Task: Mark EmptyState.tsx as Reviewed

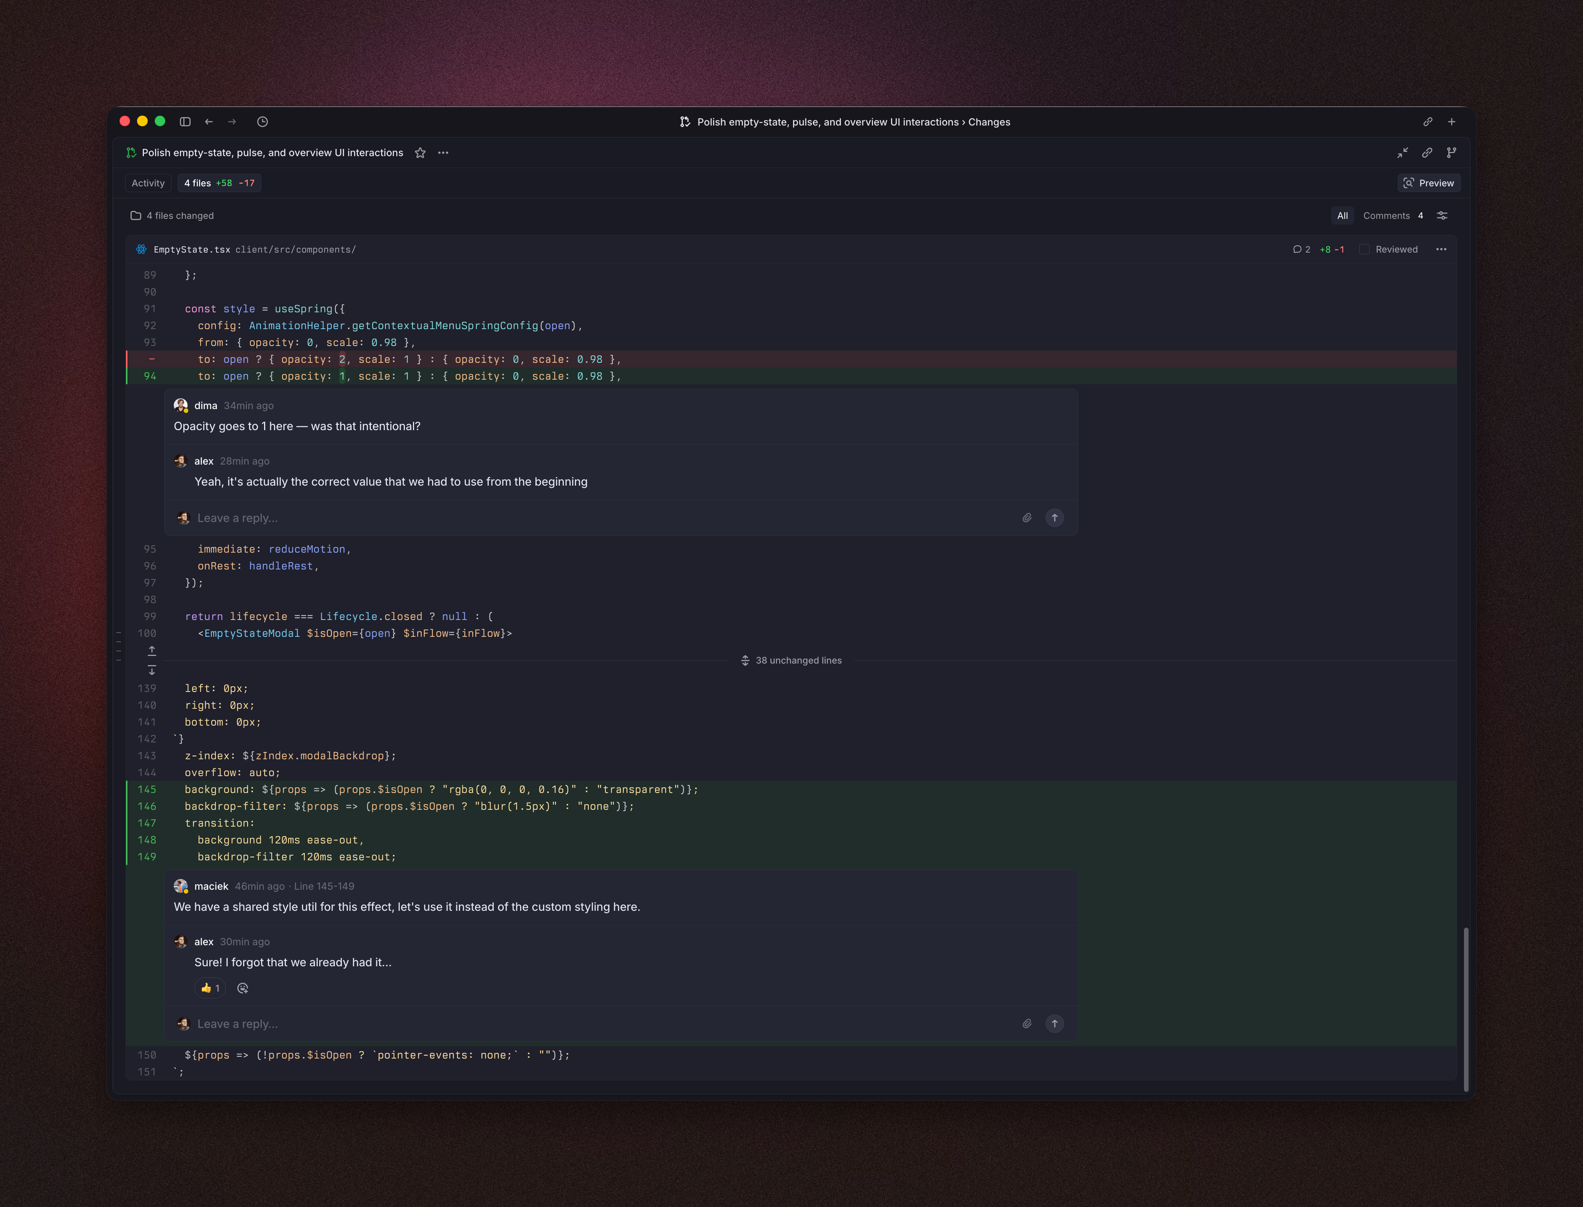Action: 1364,249
